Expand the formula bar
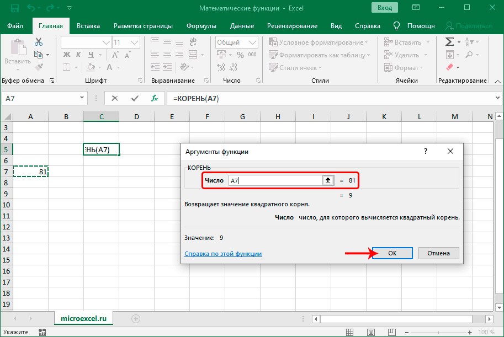This screenshot has width=504, height=337. [x=496, y=98]
